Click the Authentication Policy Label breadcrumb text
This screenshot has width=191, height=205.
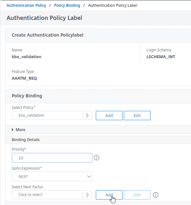coord(113,5)
